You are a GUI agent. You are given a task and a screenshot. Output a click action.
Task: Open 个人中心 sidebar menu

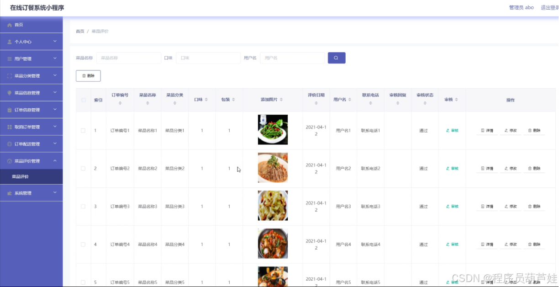(x=32, y=42)
